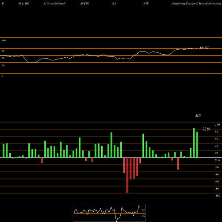
Task: Click the end of the white RSI line
Action: [197, 48]
